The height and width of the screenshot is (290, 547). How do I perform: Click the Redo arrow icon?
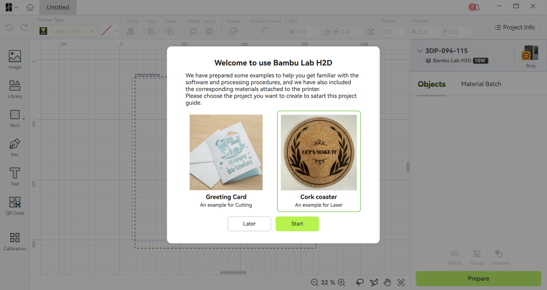(x=24, y=27)
